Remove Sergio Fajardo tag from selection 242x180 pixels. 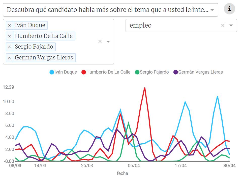coord(10,47)
